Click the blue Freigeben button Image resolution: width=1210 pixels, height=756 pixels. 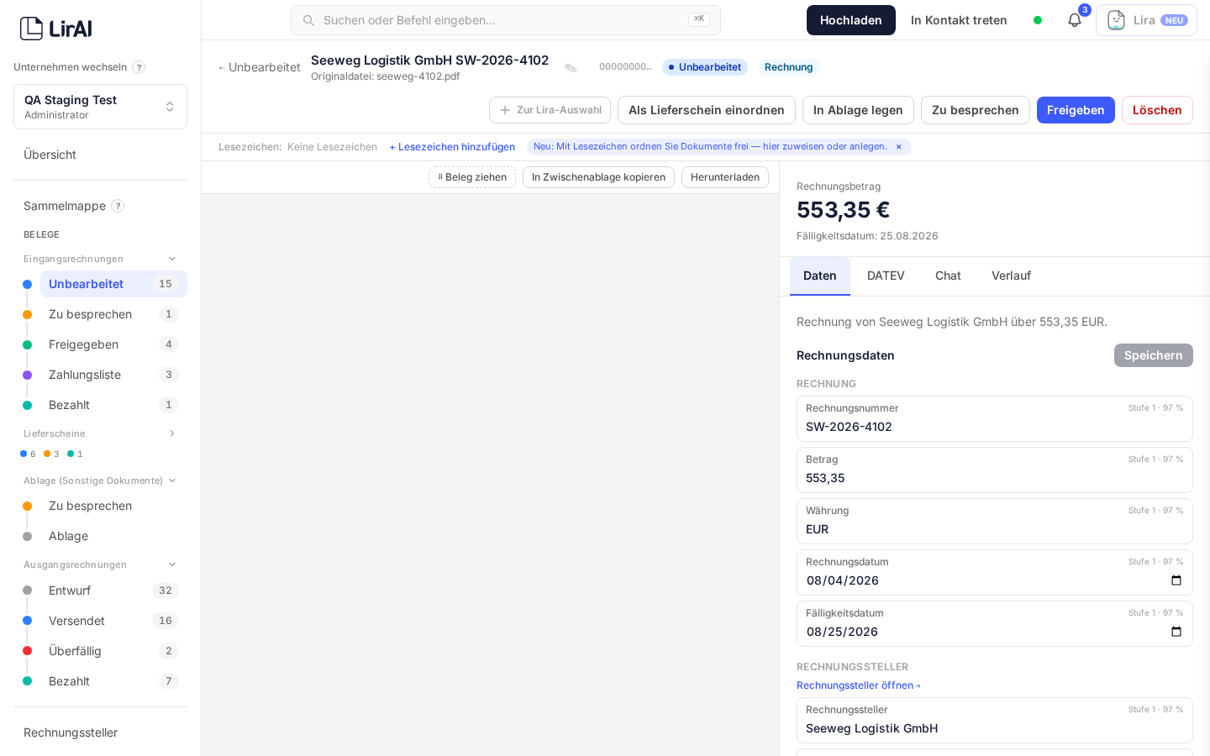1076,110
